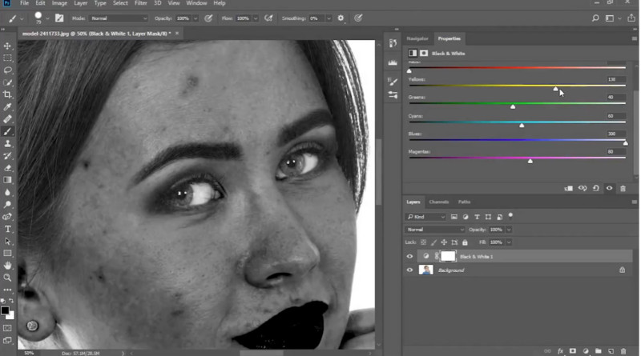
Task: Select the Zoom tool in toolbar
Action: click(8, 277)
